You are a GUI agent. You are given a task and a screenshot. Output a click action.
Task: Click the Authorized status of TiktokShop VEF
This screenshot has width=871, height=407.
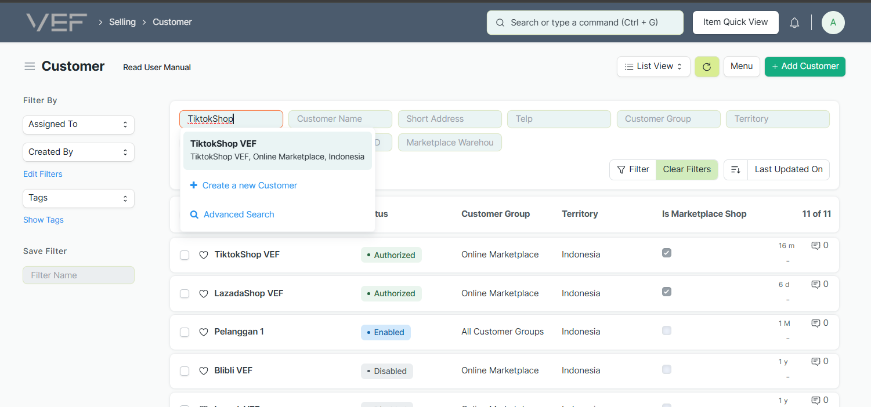pyautogui.click(x=391, y=255)
